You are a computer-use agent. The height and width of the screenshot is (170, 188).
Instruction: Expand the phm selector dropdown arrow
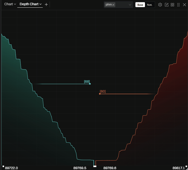point(130,5)
